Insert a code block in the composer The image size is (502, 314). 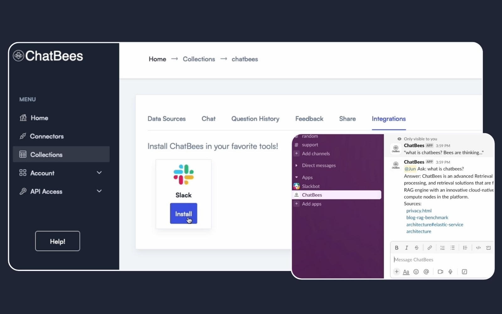tap(488, 248)
